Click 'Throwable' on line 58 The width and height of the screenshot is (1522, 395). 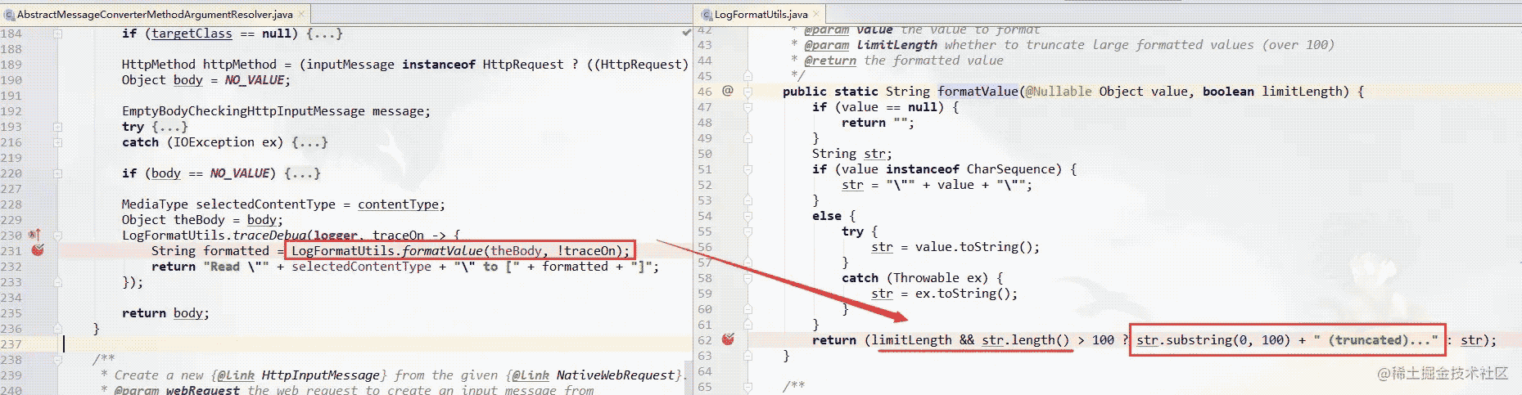[926, 278]
